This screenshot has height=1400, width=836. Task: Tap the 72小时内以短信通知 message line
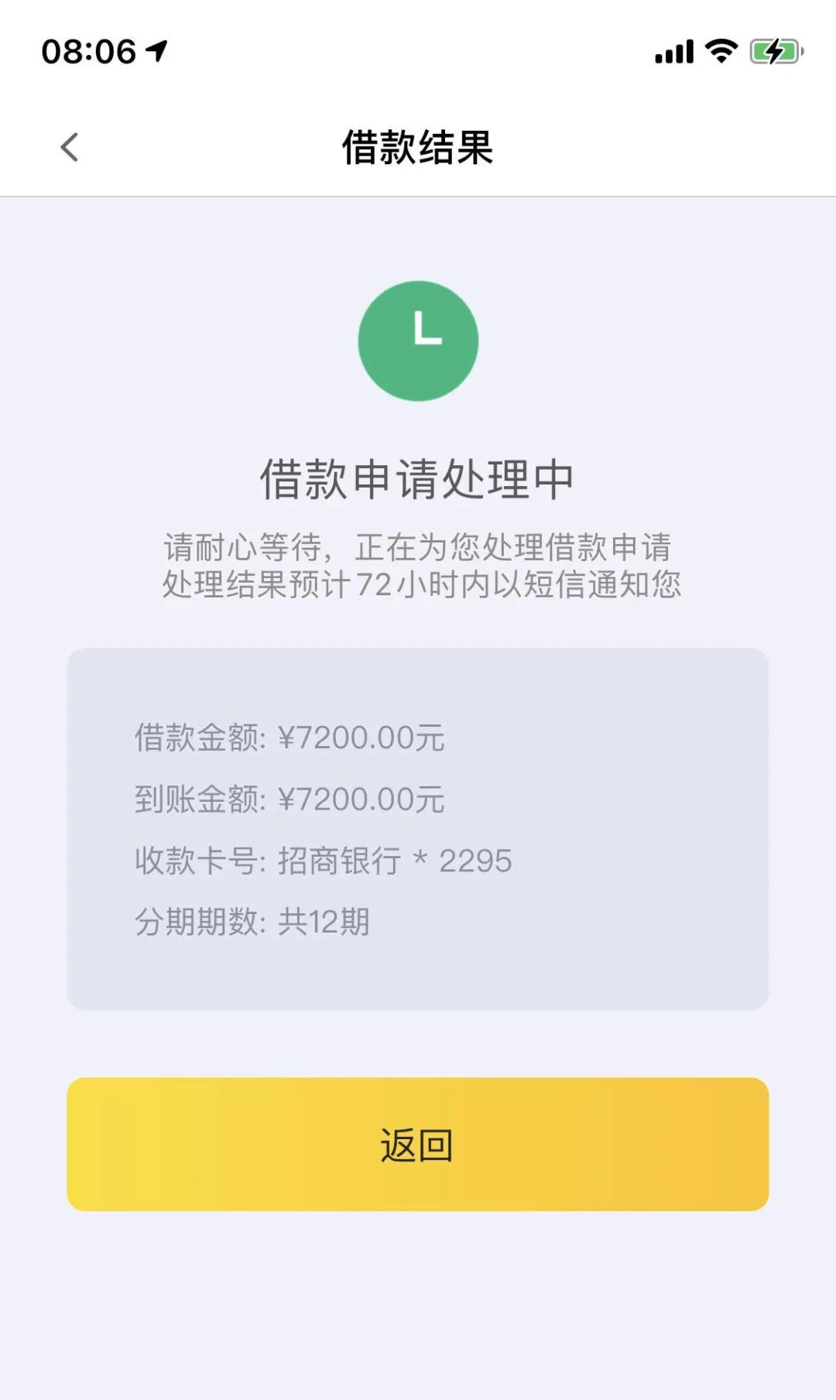coord(422,584)
